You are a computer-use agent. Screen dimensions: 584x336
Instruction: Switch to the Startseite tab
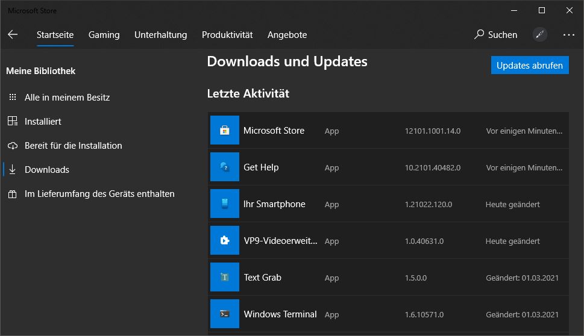pyautogui.click(x=55, y=34)
